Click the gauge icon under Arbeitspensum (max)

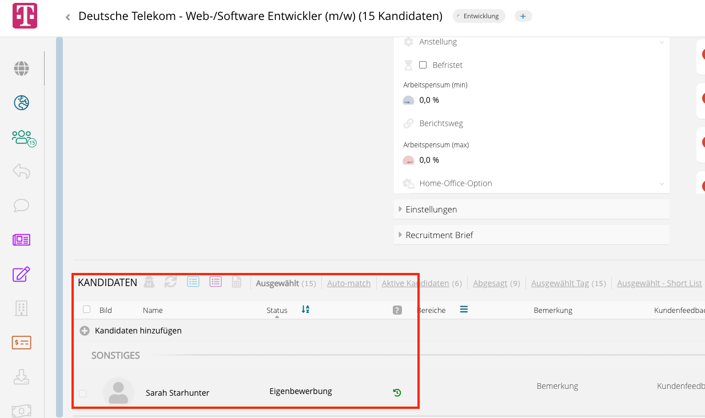pyautogui.click(x=408, y=160)
